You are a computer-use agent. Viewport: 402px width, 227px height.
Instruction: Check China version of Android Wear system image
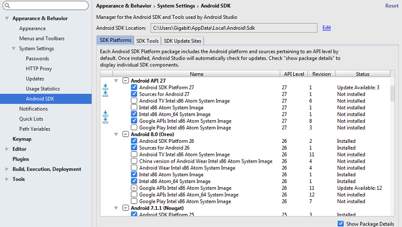click(x=134, y=161)
